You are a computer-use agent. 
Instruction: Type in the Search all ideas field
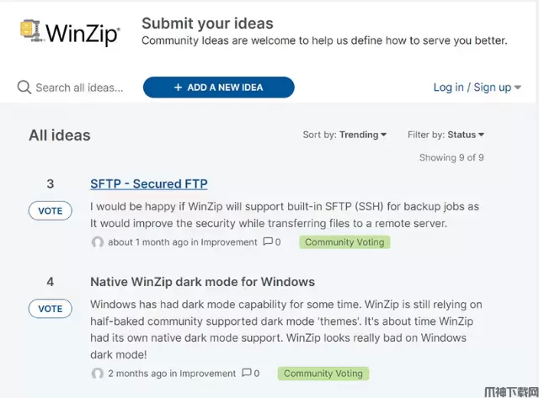click(80, 88)
